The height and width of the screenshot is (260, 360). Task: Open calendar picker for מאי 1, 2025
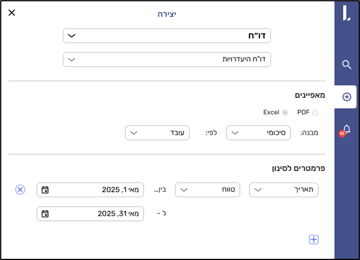pyautogui.click(x=45, y=190)
